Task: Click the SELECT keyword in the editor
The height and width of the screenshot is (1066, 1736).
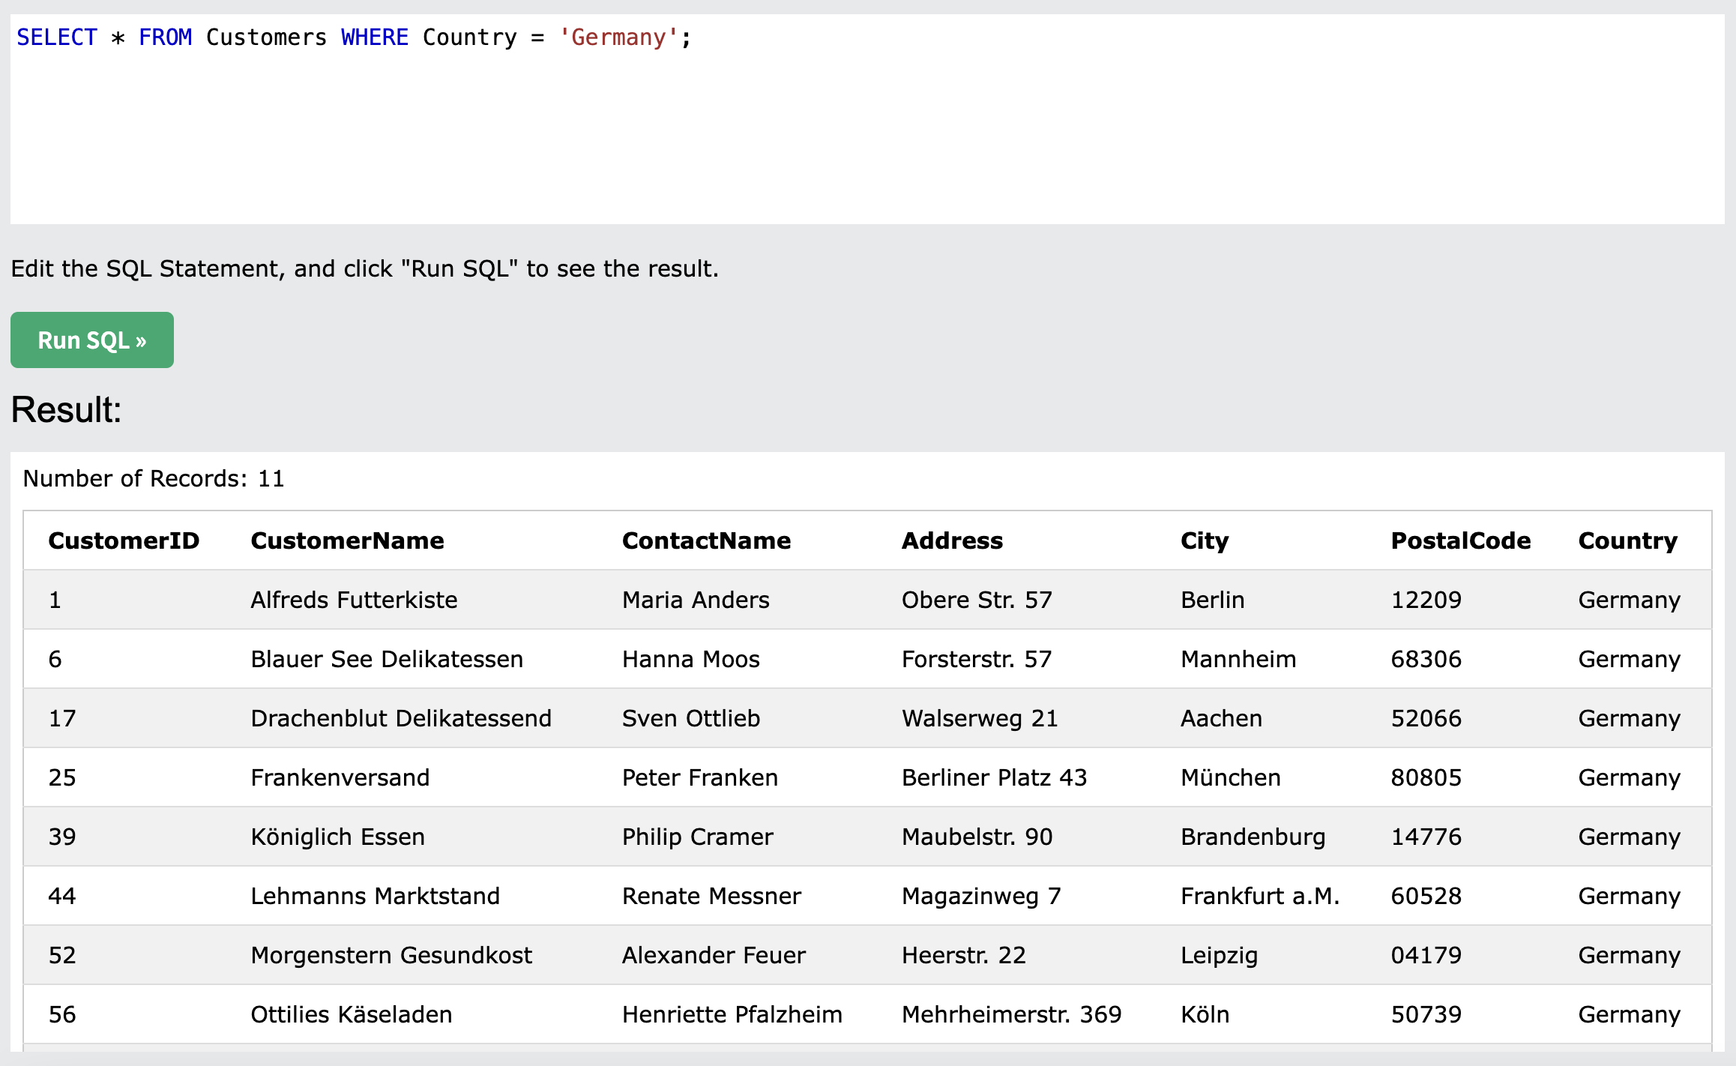Action: click(x=57, y=37)
